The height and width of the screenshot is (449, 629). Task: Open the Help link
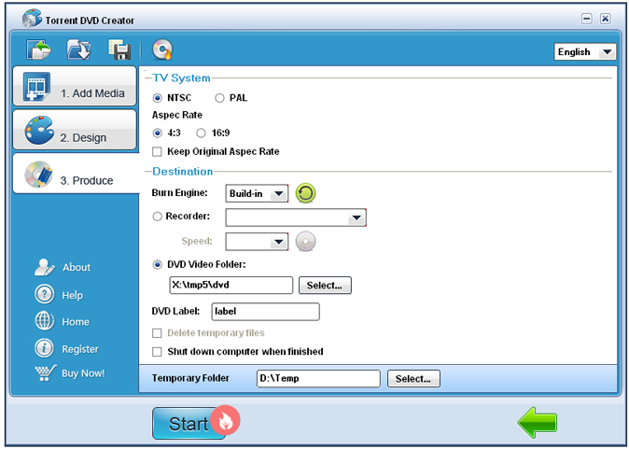pyautogui.click(x=72, y=295)
